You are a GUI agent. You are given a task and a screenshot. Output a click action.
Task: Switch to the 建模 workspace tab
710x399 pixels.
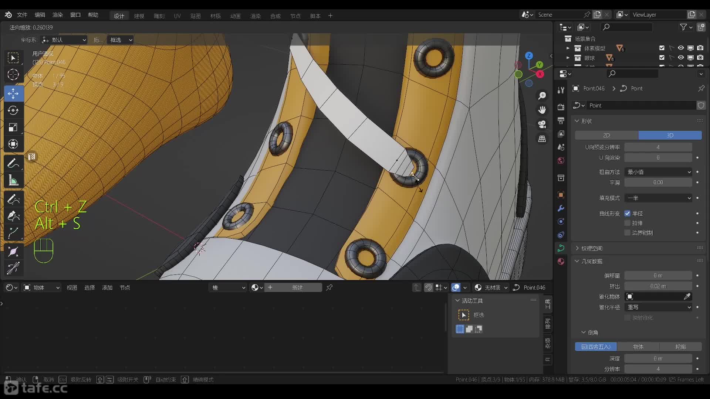click(x=139, y=16)
